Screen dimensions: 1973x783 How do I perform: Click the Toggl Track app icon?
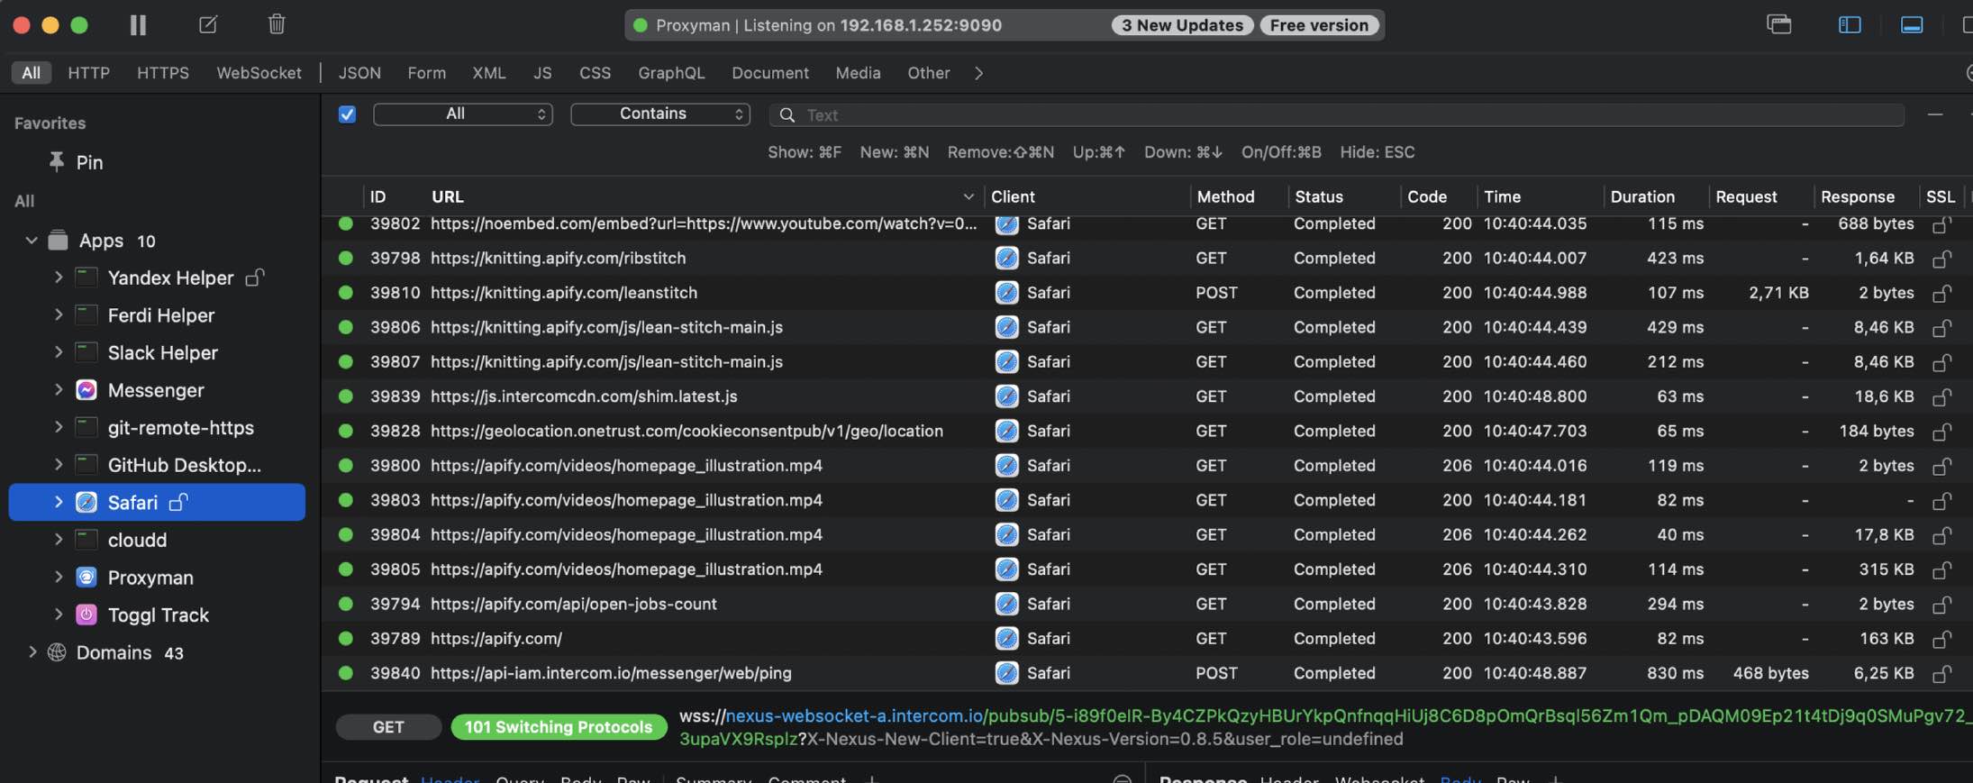pyautogui.click(x=86, y=615)
